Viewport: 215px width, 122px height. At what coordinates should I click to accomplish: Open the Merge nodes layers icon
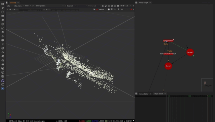tap(3, 32)
